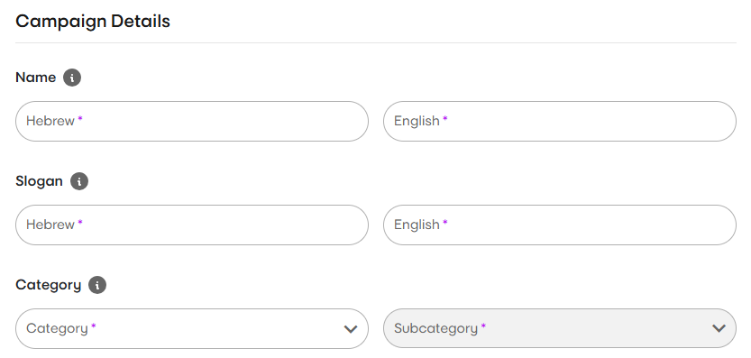Focus the Hebrew field under Name

[x=192, y=121]
